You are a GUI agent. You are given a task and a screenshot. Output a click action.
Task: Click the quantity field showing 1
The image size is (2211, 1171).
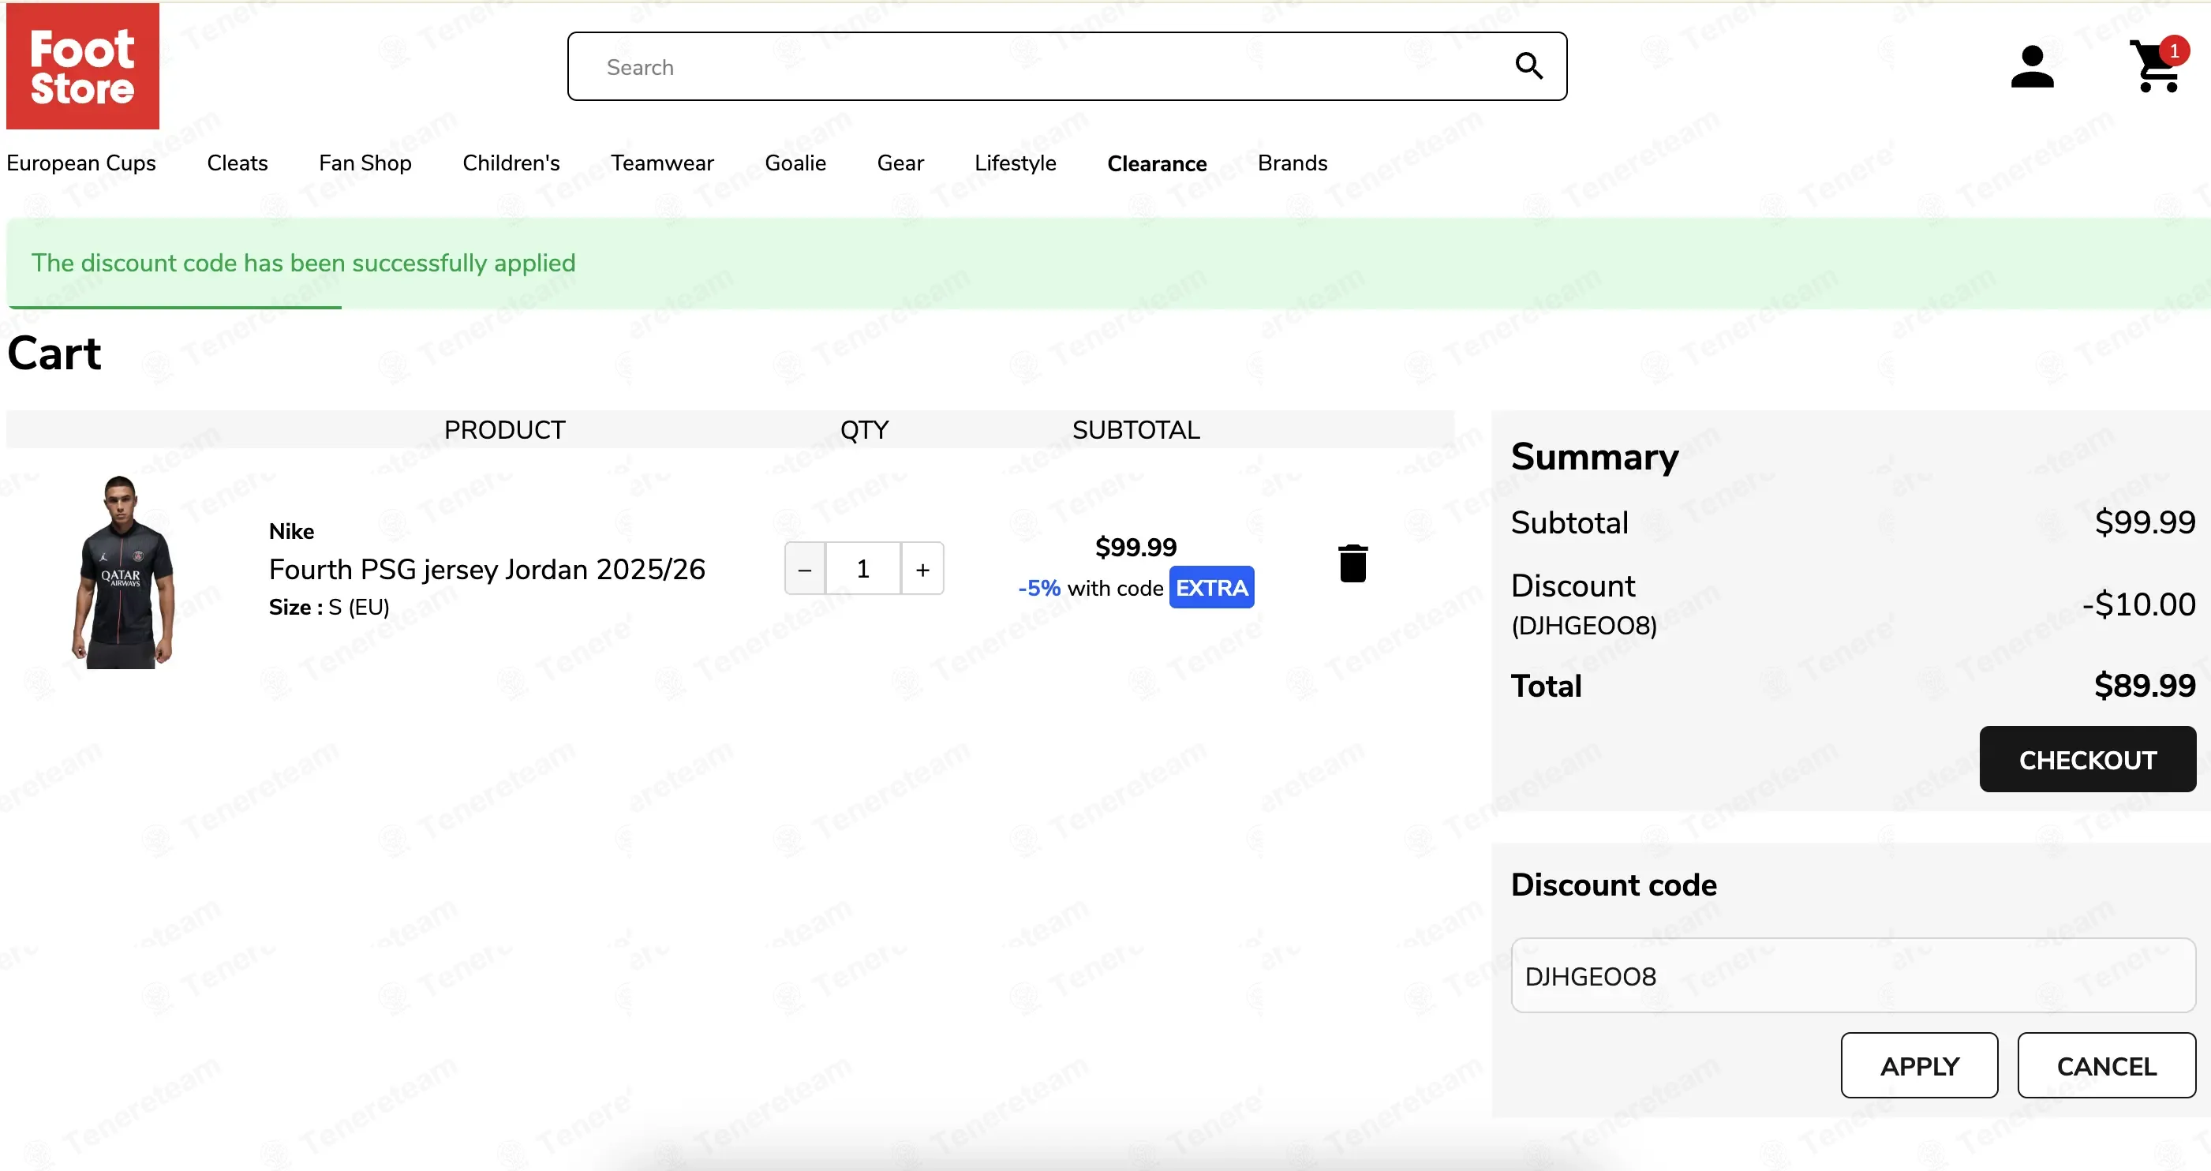tap(863, 568)
